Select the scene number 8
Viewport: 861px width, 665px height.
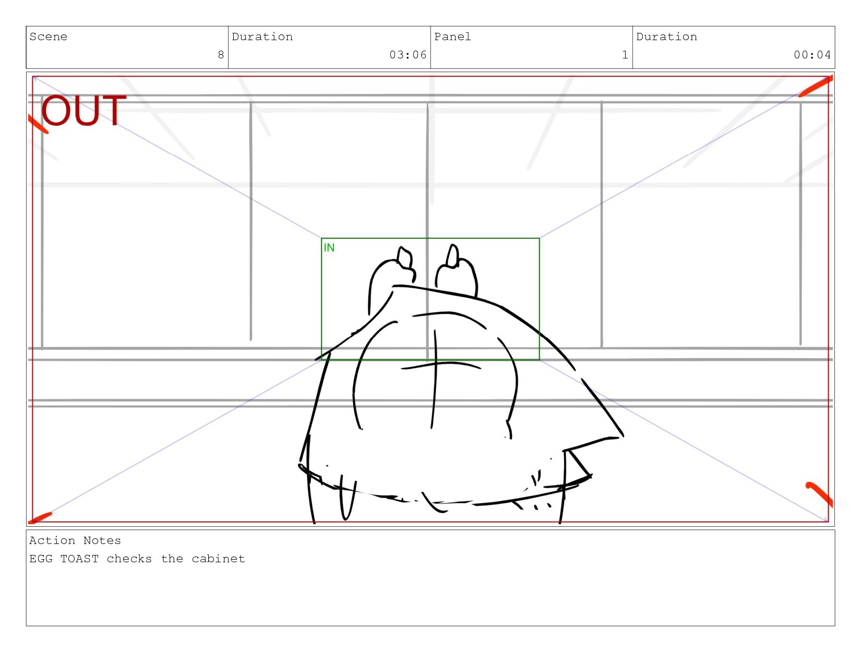pos(221,55)
